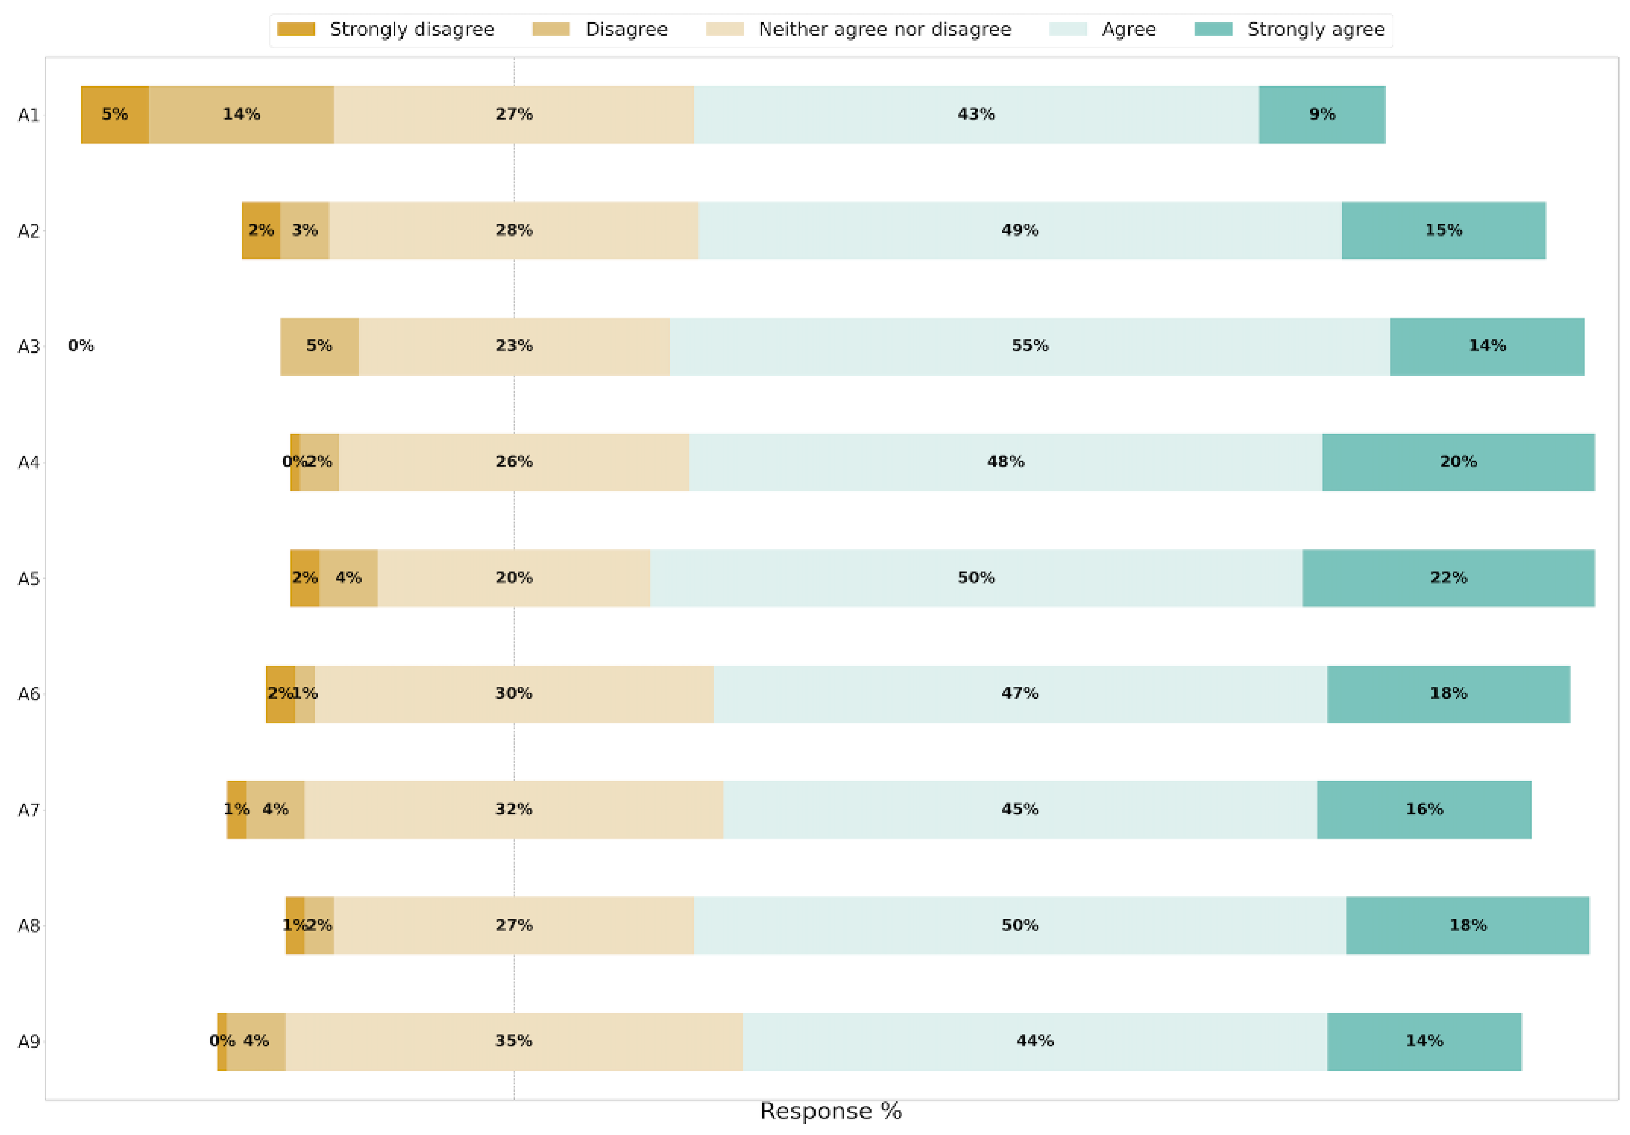Click the A1 row axis label
1630x1135 pixels.
point(28,115)
